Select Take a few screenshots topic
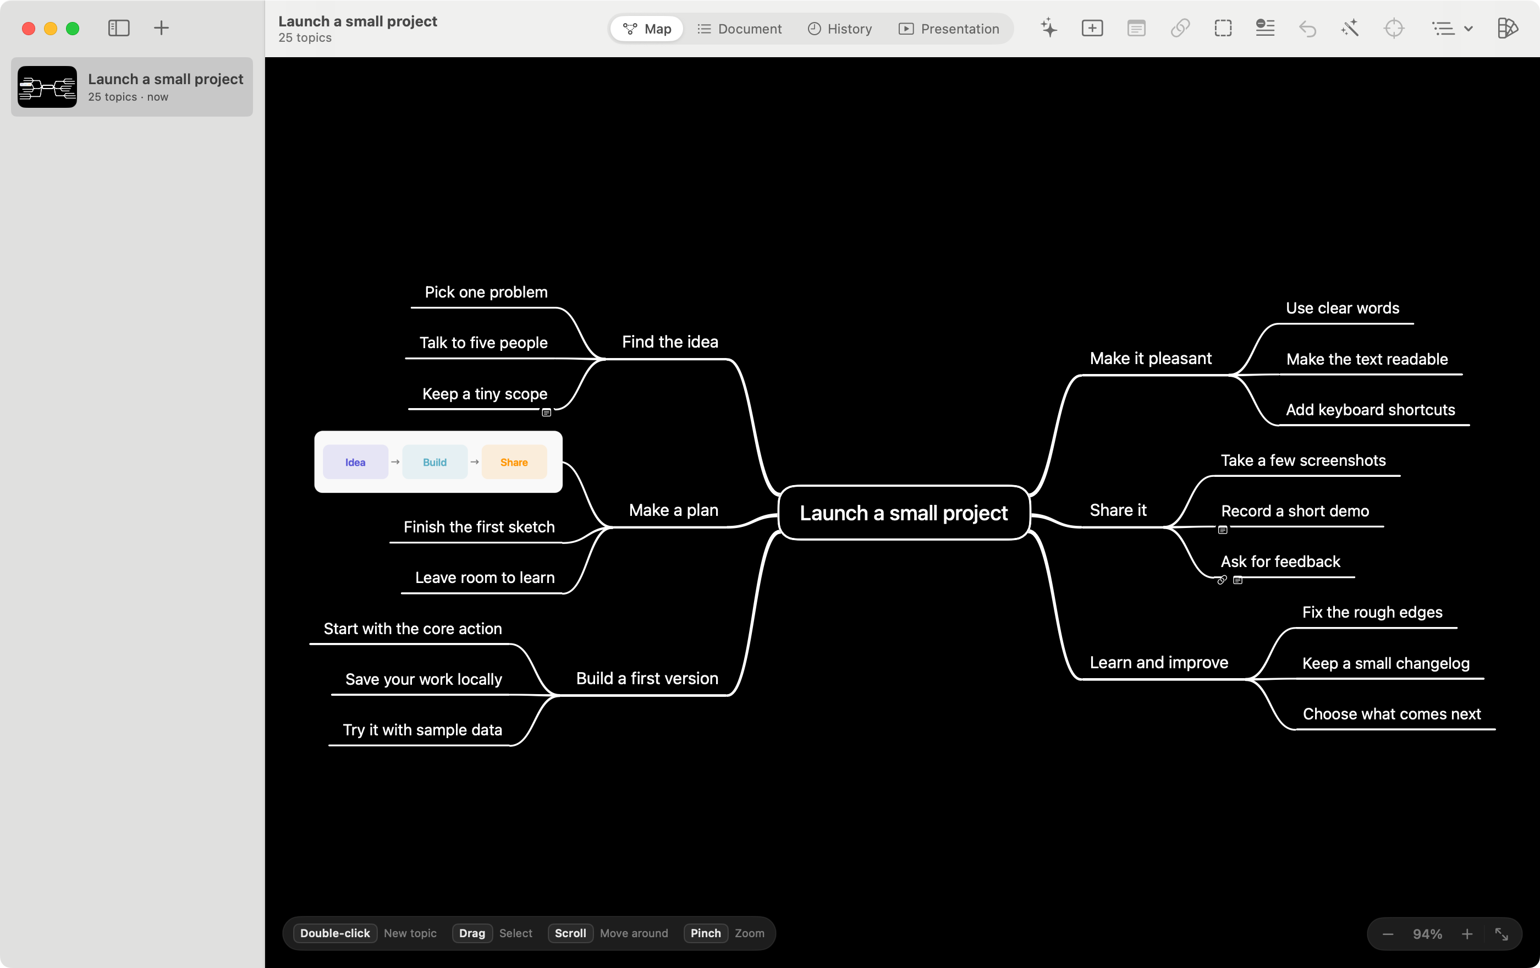 pyautogui.click(x=1303, y=460)
